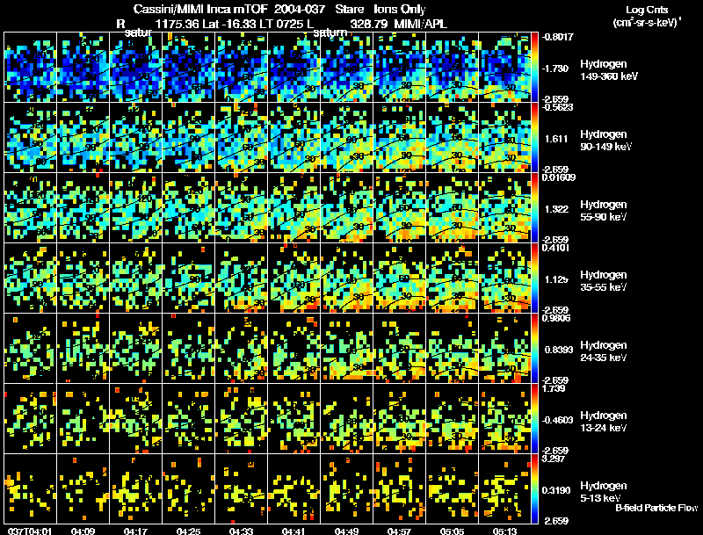Screen dimensions: 703x535
Task: Click the -0.8017 color scale value
Action: pos(557,37)
